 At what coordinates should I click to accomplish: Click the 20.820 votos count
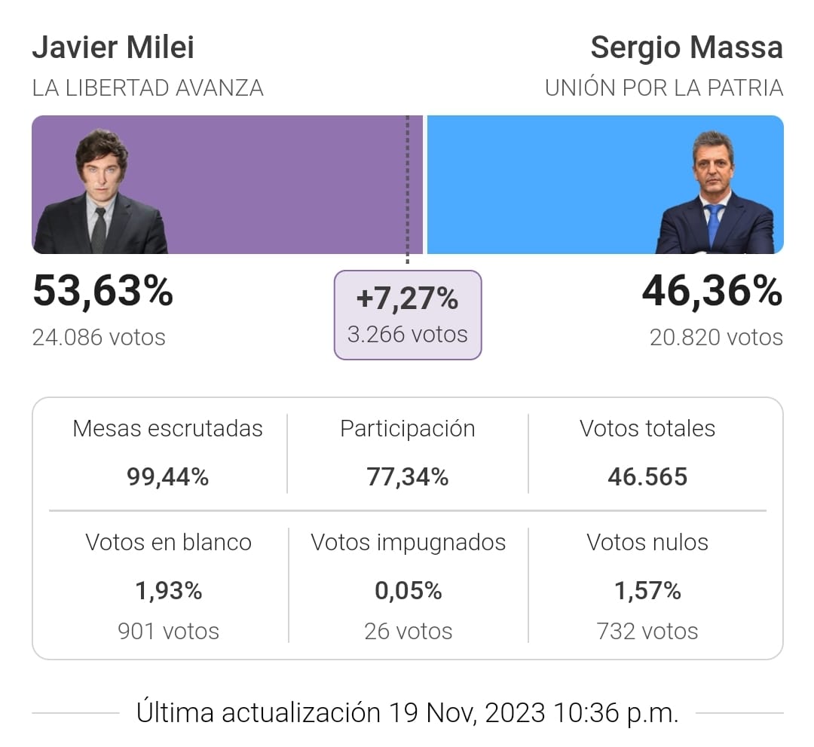716,337
